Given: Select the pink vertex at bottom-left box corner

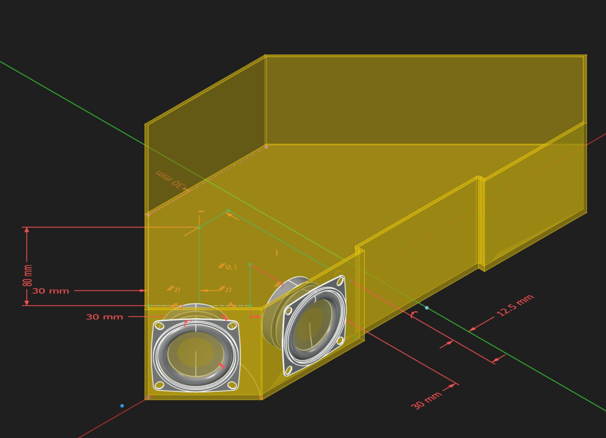Looking at the screenshot, I should point(148,397).
